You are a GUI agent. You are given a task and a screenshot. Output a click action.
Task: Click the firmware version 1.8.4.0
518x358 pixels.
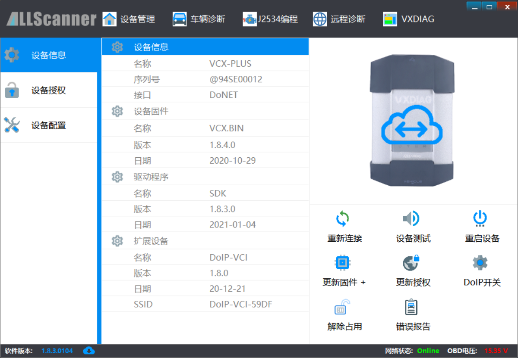(x=222, y=145)
